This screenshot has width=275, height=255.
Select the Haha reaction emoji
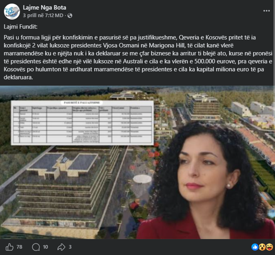(269, 247)
